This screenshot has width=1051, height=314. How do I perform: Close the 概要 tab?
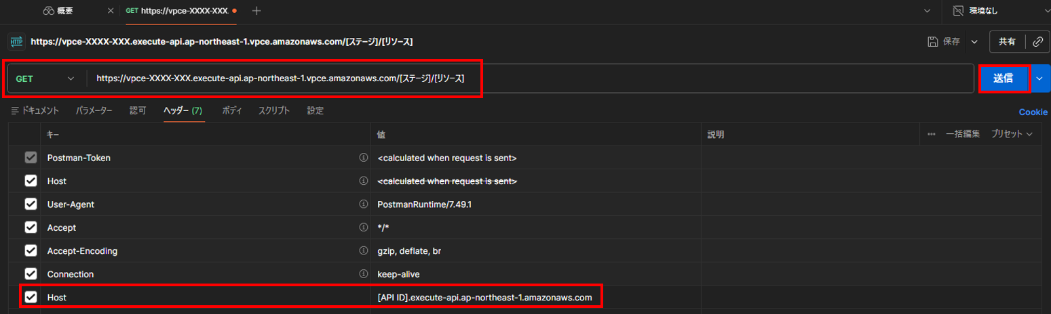tap(111, 11)
